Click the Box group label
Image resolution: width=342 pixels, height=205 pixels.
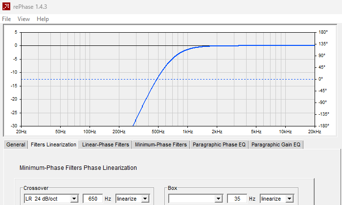172,188
